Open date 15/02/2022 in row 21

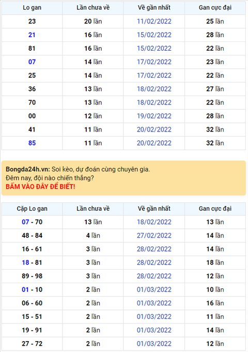click(154, 35)
